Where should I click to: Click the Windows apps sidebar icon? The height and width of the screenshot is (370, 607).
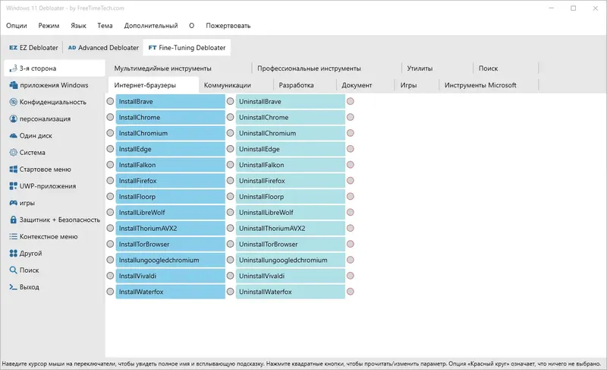[x=13, y=85]
